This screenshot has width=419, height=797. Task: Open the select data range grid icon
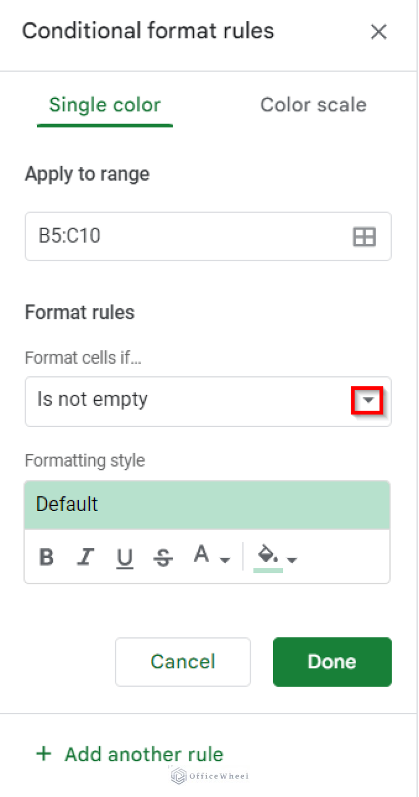(364, 236)
